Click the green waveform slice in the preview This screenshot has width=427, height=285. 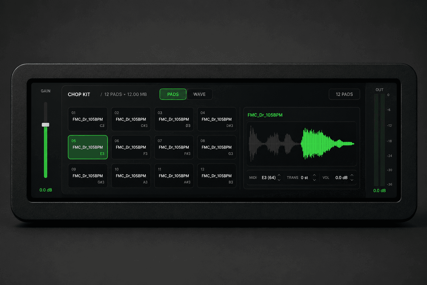click(x=327, y=144)
